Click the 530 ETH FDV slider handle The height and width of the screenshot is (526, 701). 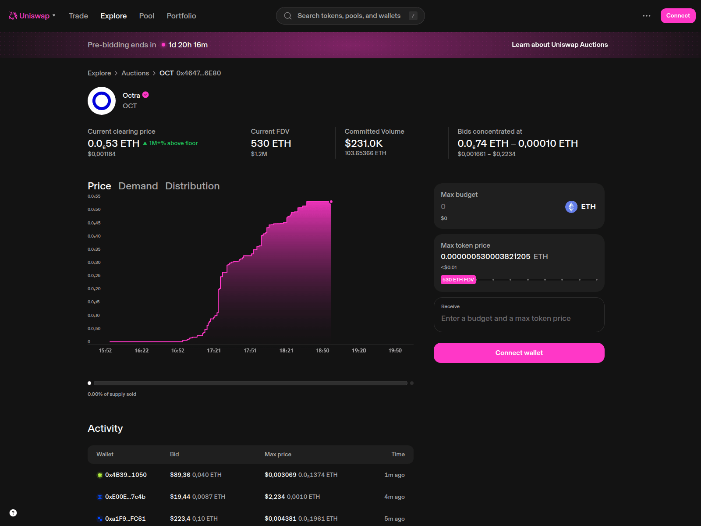click(458, 280)
